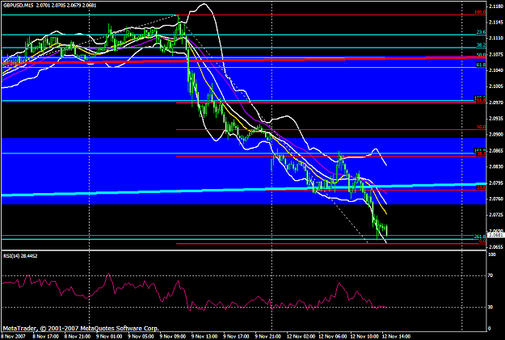
Task: Click the 9 Nov 01:00 time label
Action: click(x=108, y=337)
